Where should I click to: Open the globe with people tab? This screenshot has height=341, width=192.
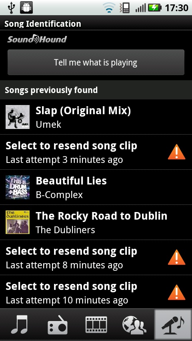pyautogui.click(x=134, y=324)
